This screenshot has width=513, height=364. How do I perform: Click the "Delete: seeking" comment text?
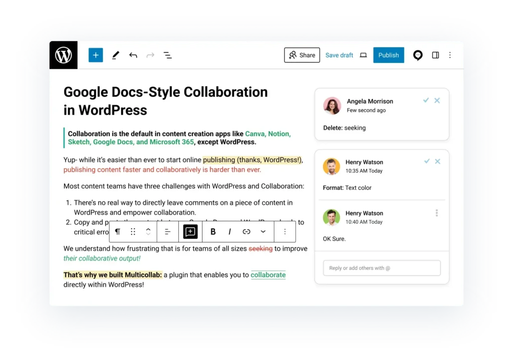tap(344, 128)
